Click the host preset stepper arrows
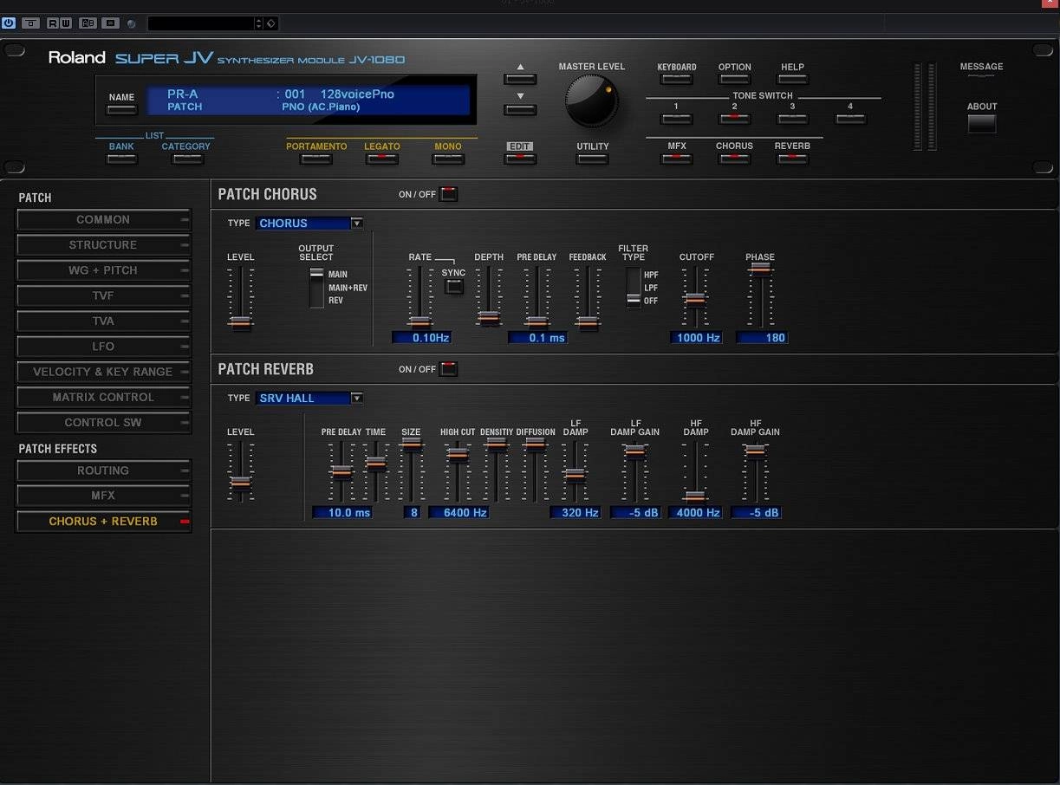Viewport: 1060px width, 785px height. click(x=258, y=23)
